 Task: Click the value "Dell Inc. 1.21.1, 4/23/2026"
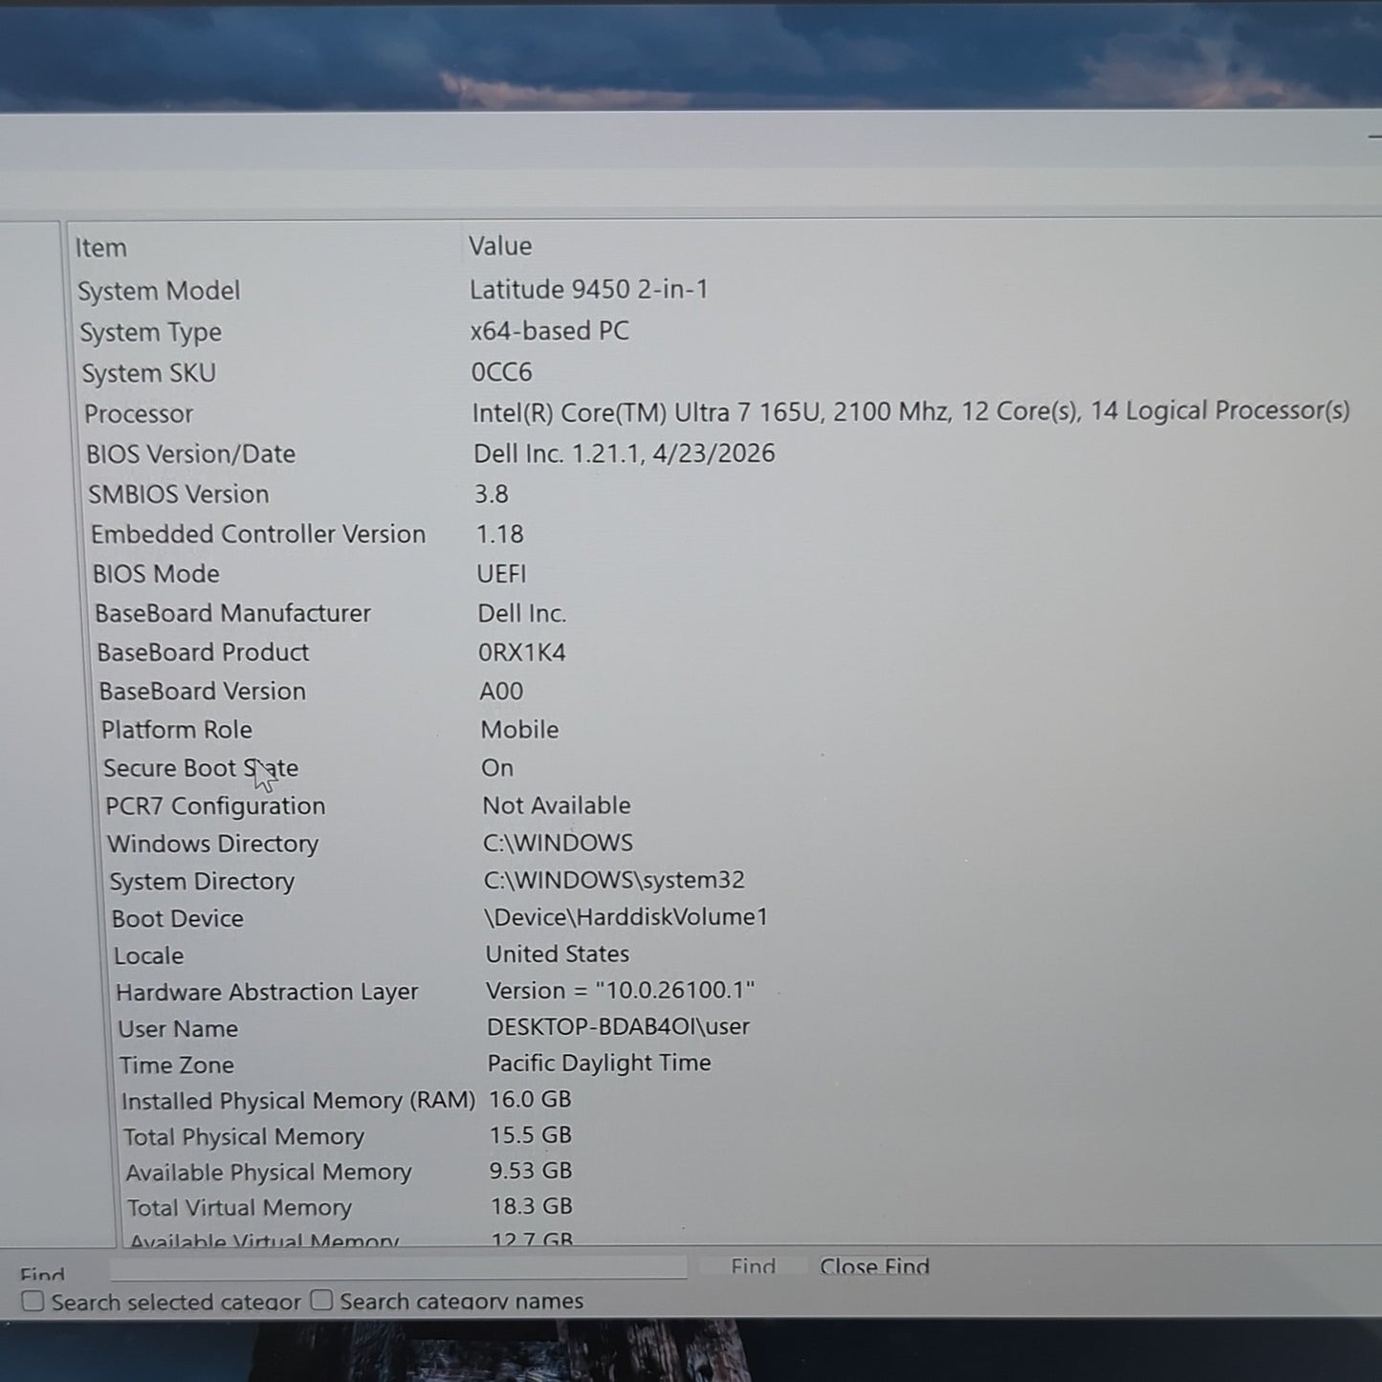(x=625, y=453)
